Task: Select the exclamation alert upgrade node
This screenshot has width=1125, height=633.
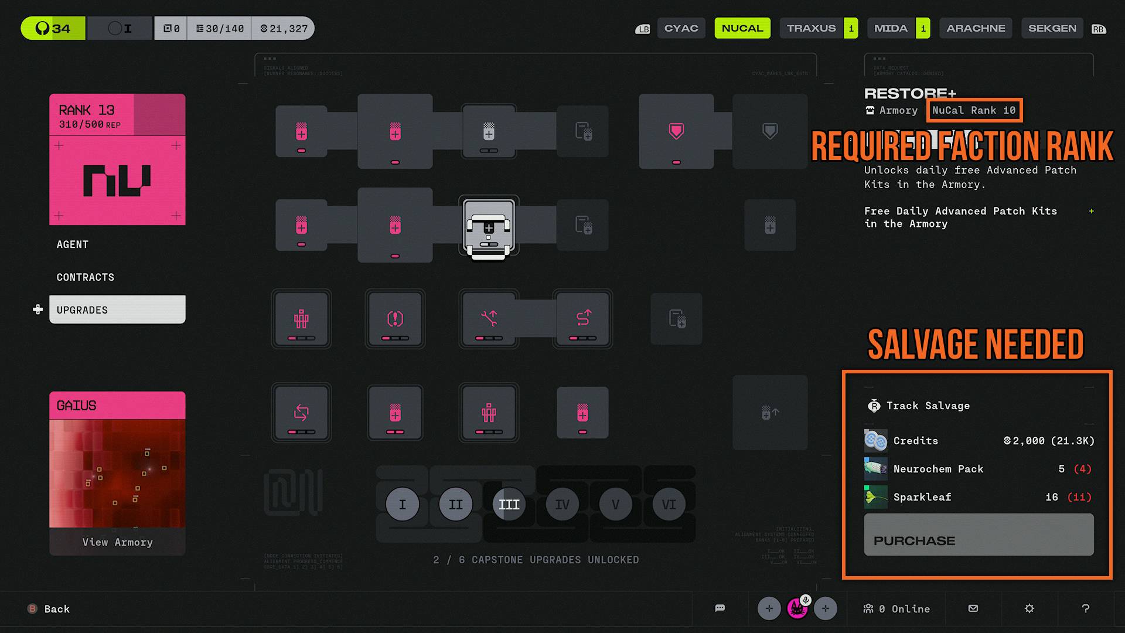Action: point(396,319)
